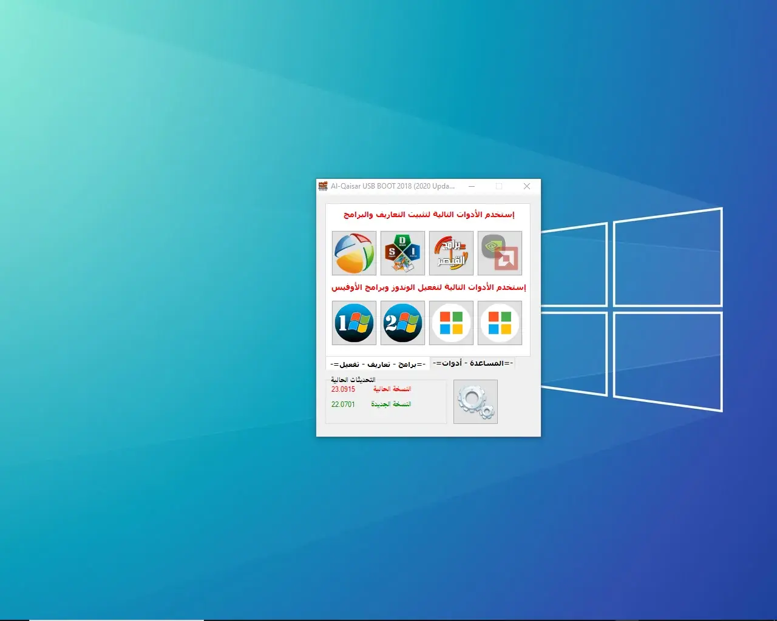Click the Microsoft logo icon beside activator 2
This screenshot has width=777, height=621.
pos(451,323)
